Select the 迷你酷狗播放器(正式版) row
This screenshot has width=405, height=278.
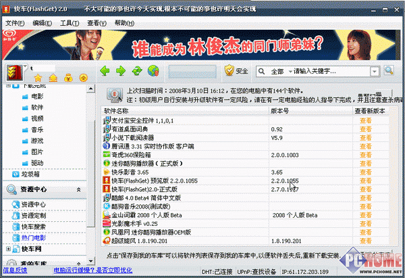(x=246, y=164)
